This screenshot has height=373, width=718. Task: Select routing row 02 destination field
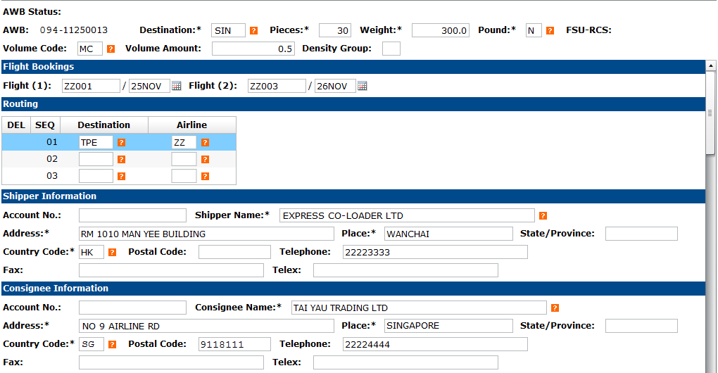tap(96, 159)
